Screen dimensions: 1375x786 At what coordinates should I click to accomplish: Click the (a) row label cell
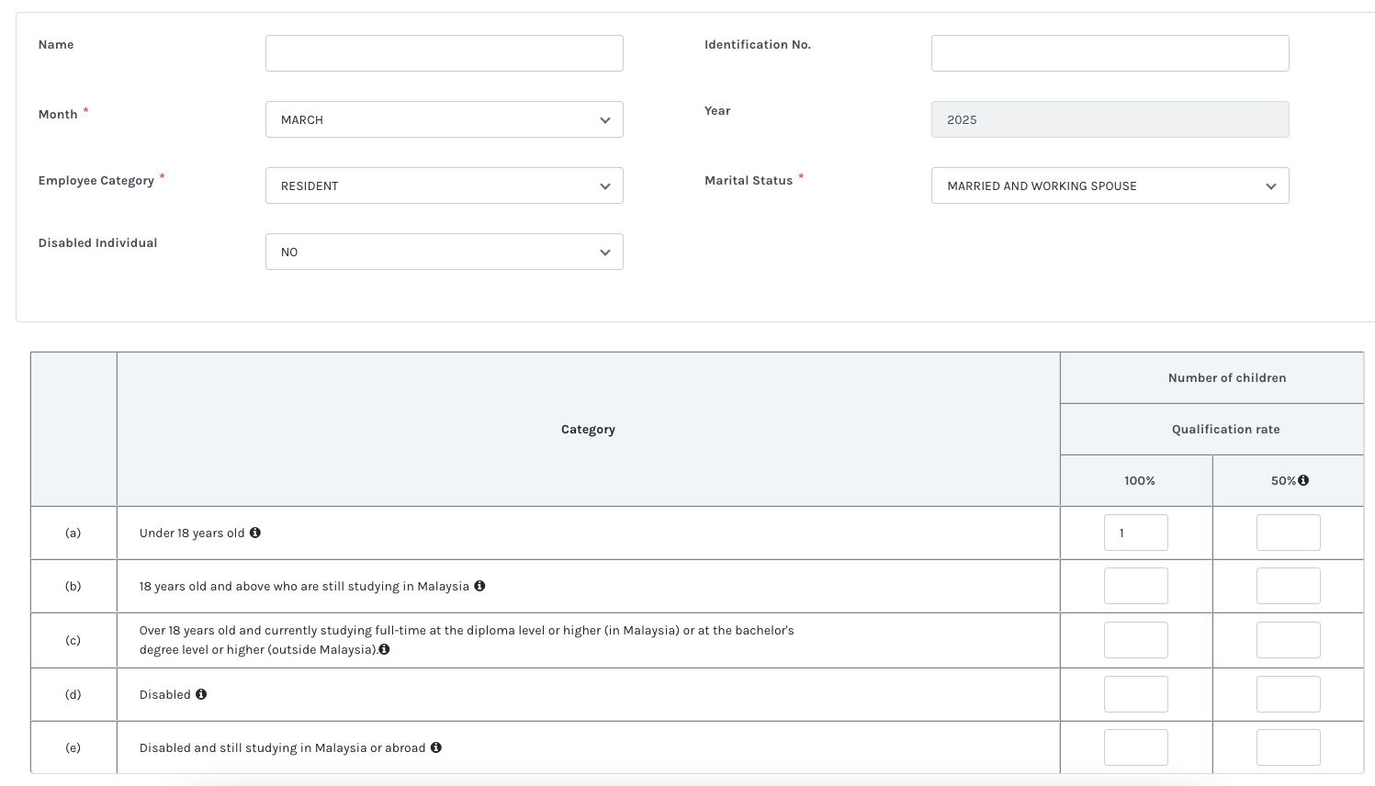coord(73,533)
